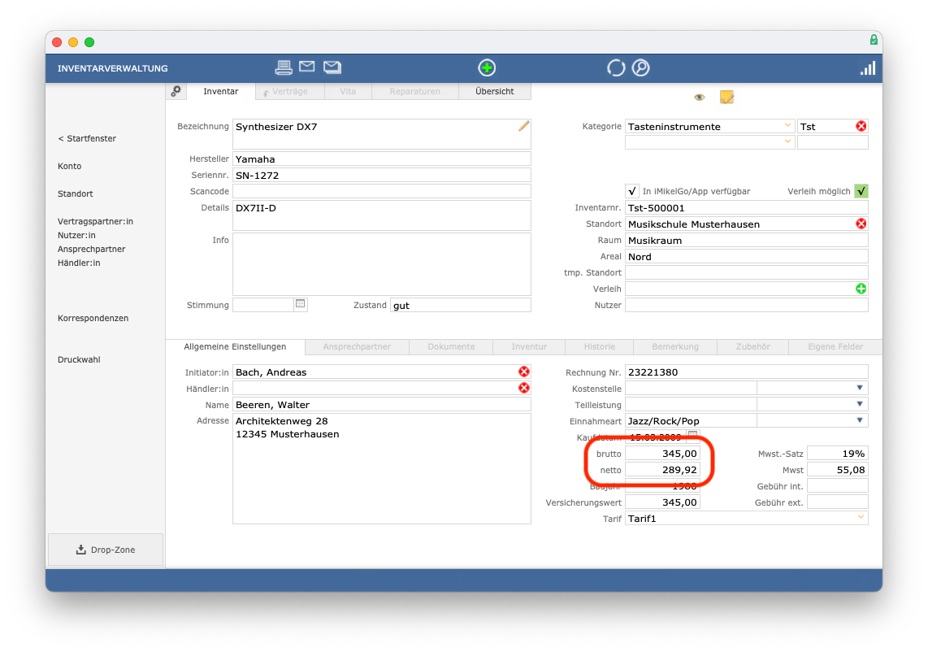This screenshot has width=928, height=652.
Task: Expand Kostenstelle dropdown arrow
Action: (860, 388)
